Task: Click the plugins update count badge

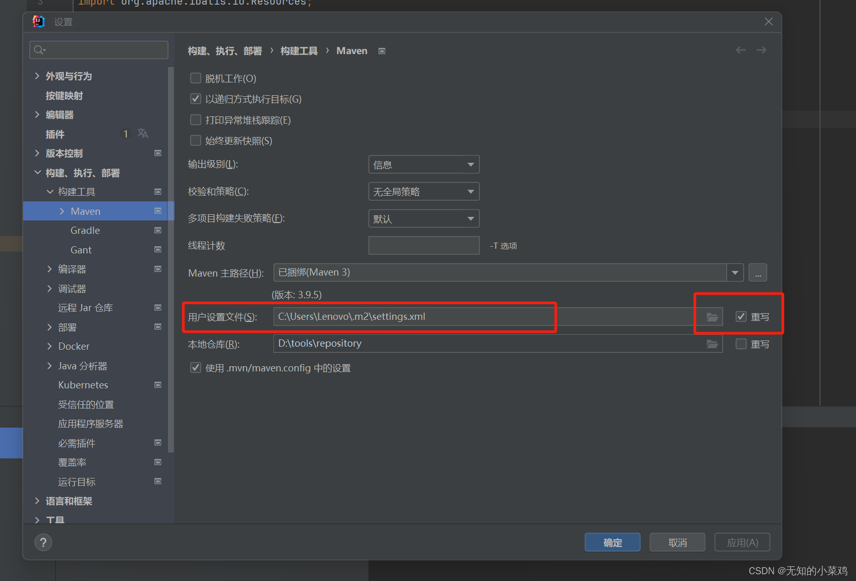Action: click(x=125, y=134)
